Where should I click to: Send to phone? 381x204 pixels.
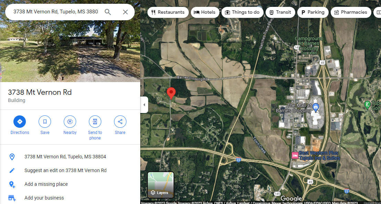pyautogui.click(x=95, y=128)
